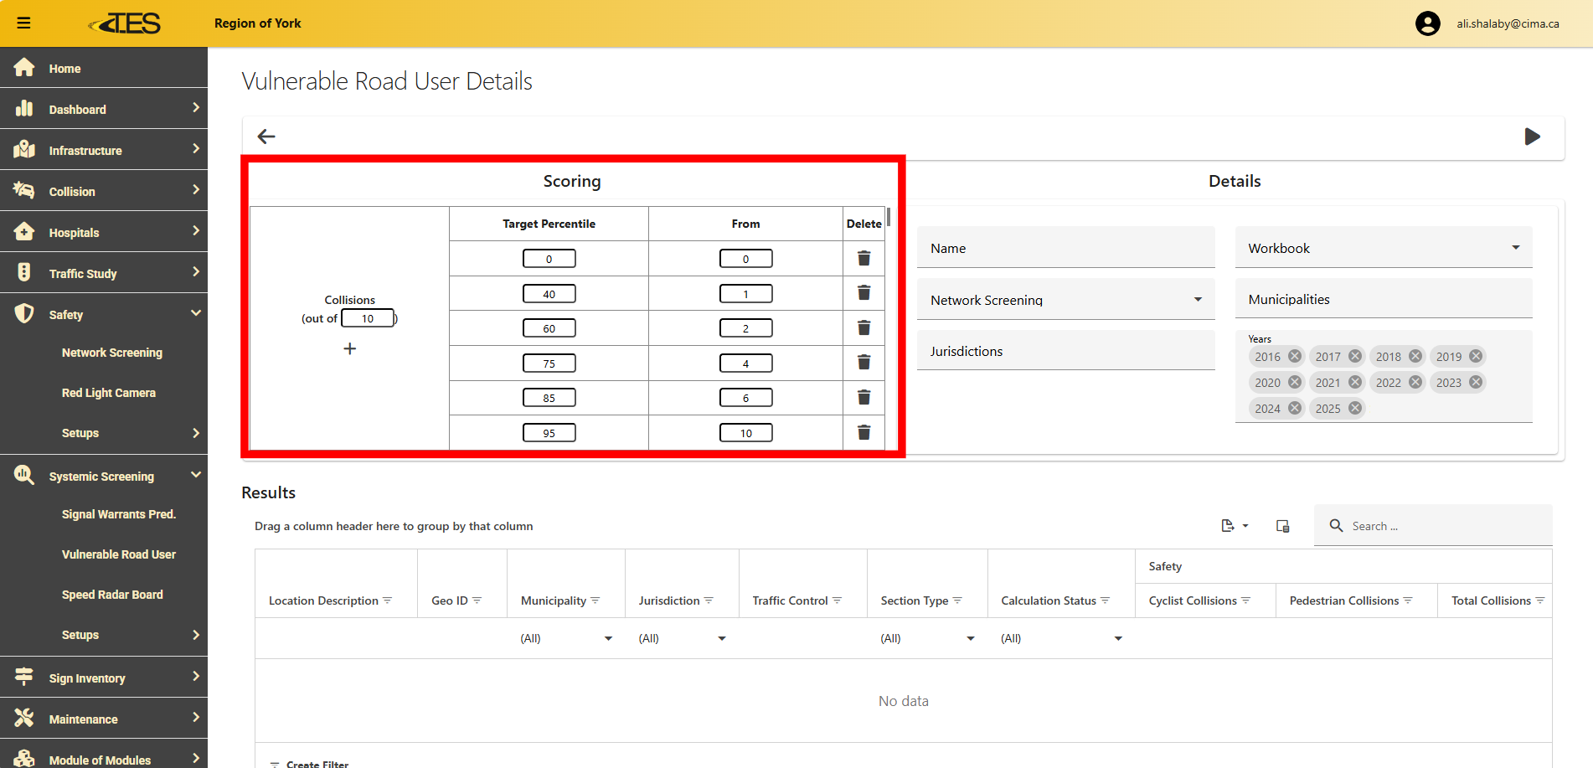Screen dimensions: 1593x768
Task: Click the user account avatar icon
Action: (x=1427, y=23)
